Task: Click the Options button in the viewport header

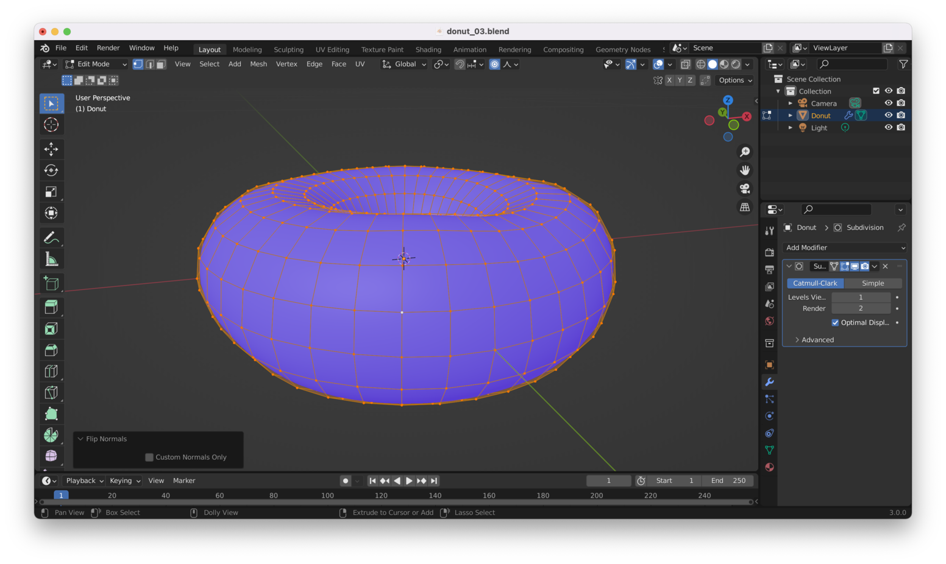Action: 734,80
